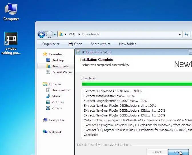
Task: Select the Output folder log line
Action: (x=138, y=120)
